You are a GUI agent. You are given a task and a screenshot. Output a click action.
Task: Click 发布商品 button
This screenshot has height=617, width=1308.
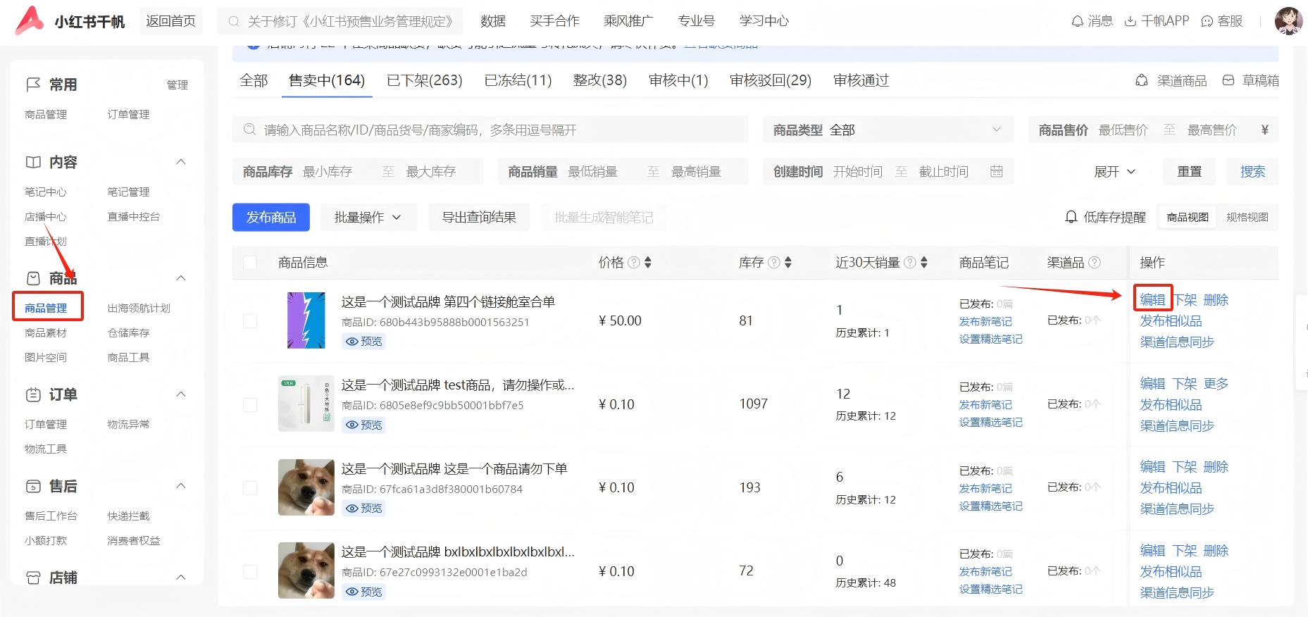(x=271, y=217)
